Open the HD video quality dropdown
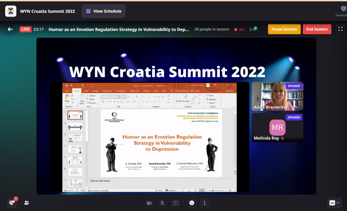The height and width of the screenshot is (211, 347). pos(334,203)
